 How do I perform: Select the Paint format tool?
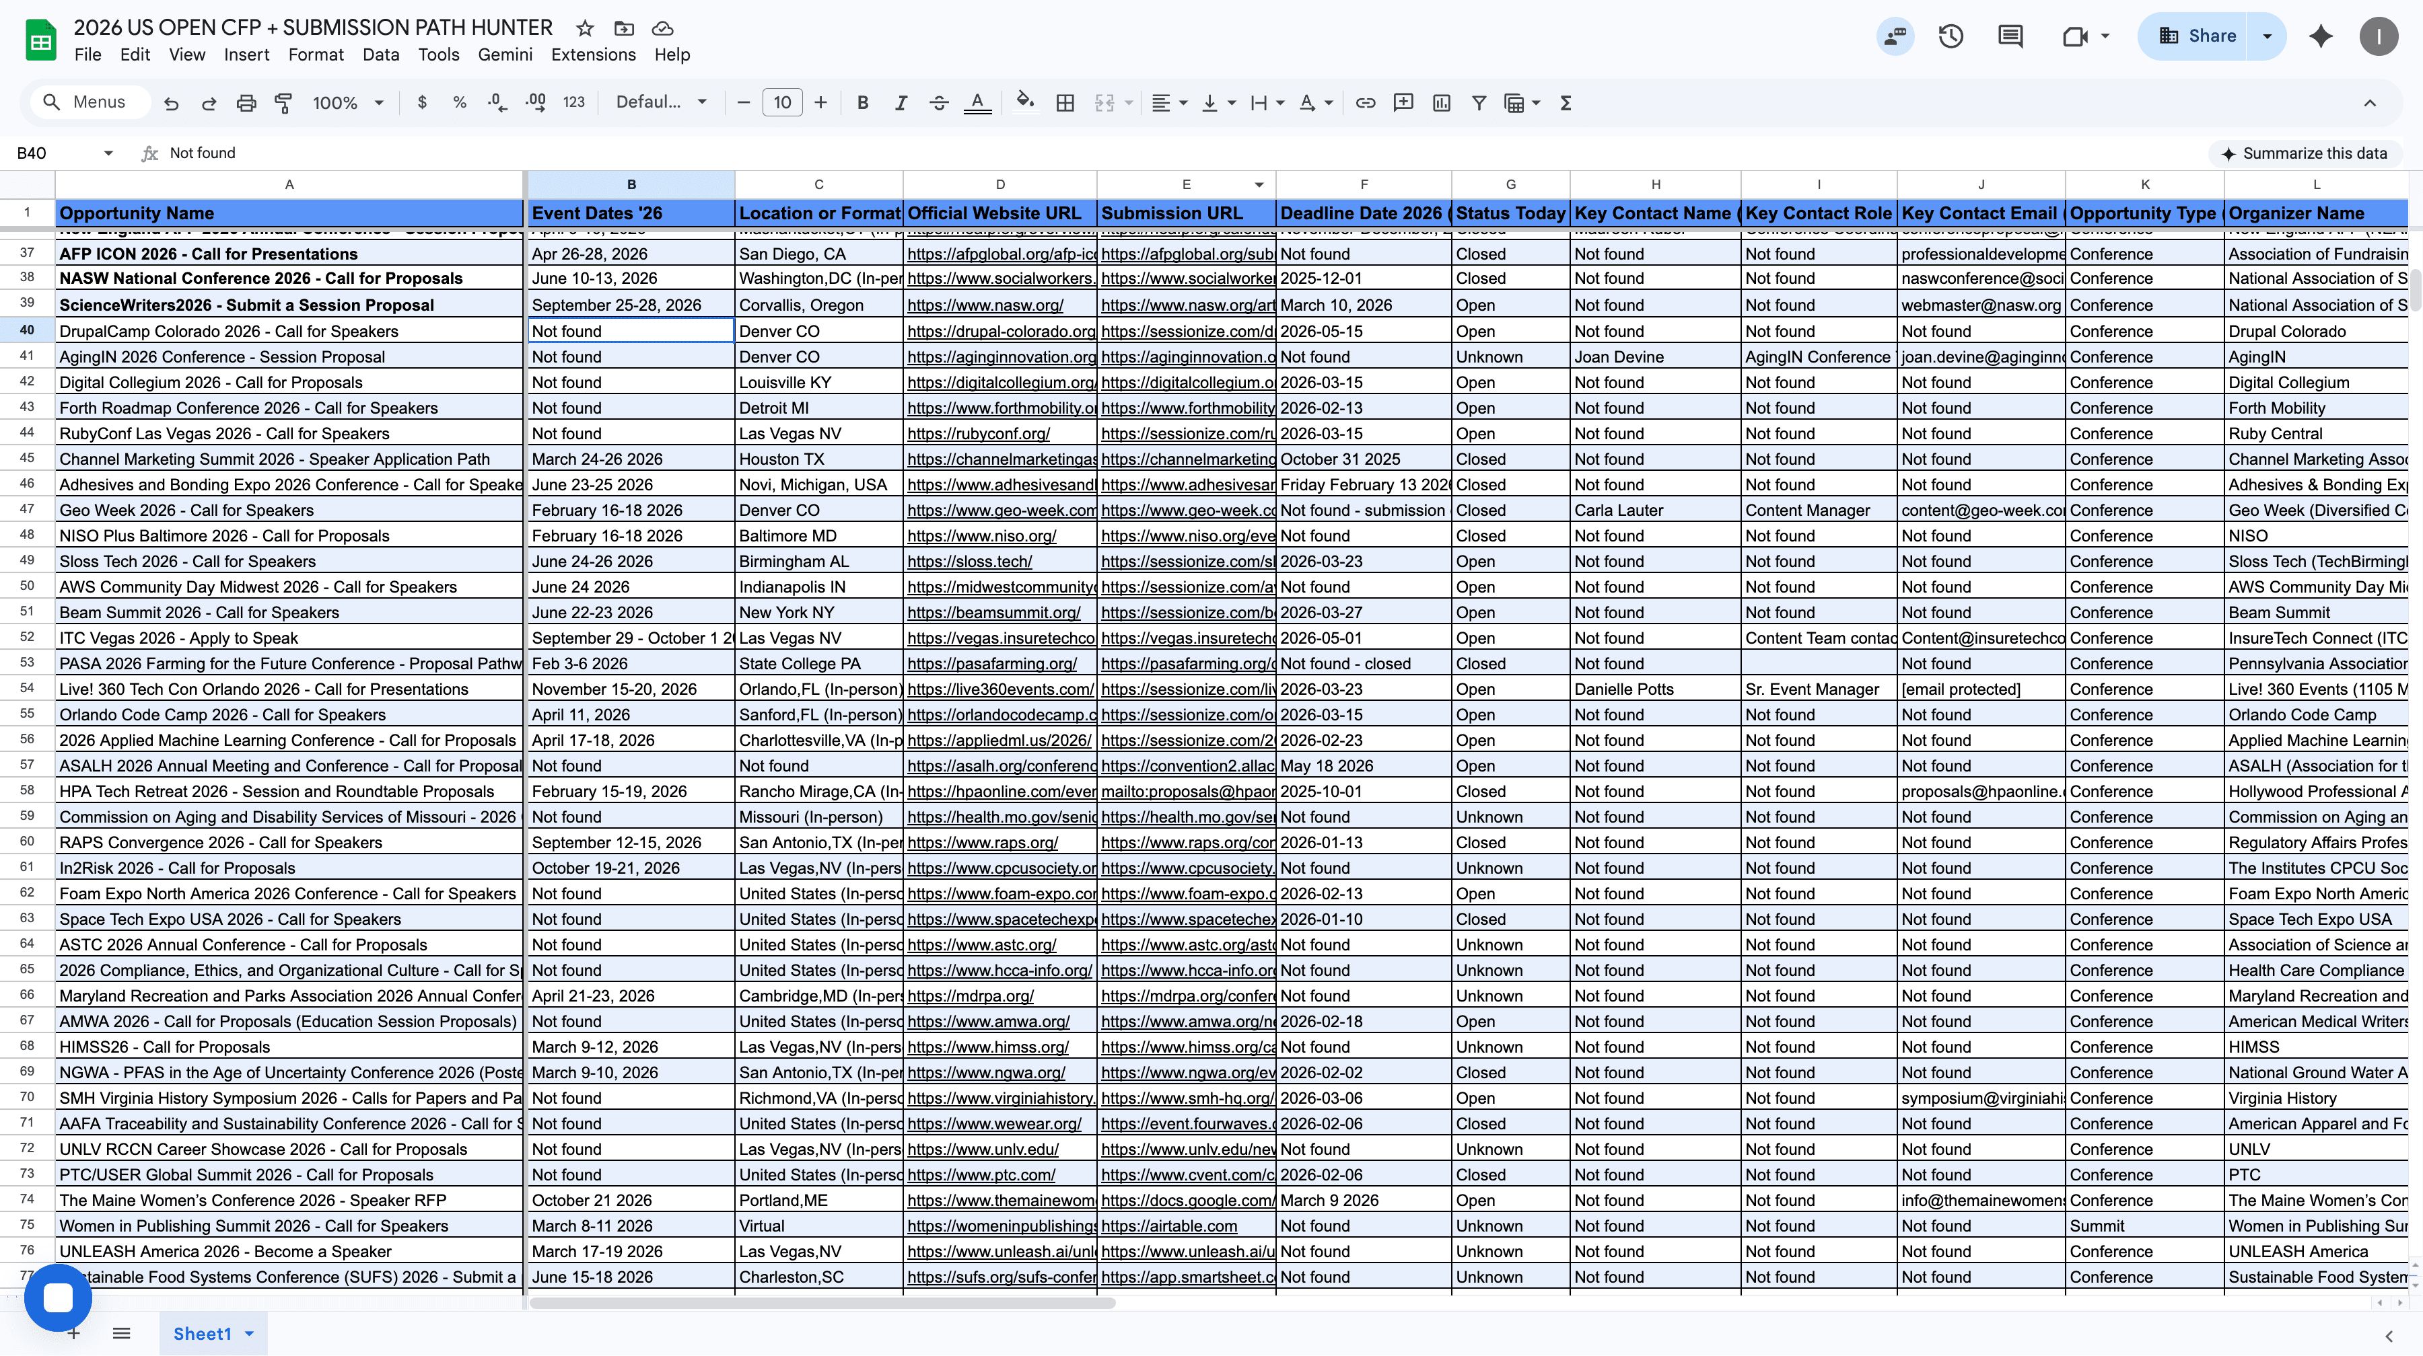point(283,104)
